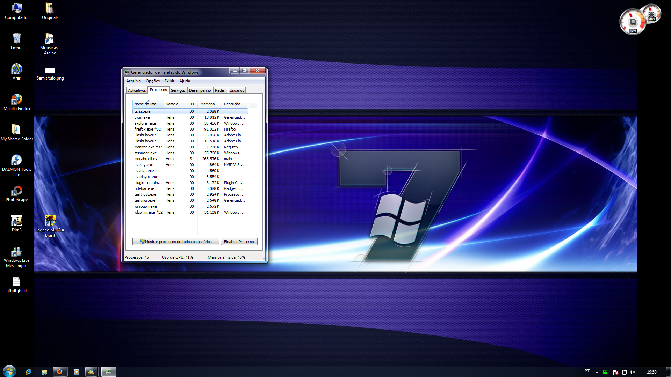Switch to the Desempenho tab
Viewport: 671px width, 377px height.
[200, 90]
